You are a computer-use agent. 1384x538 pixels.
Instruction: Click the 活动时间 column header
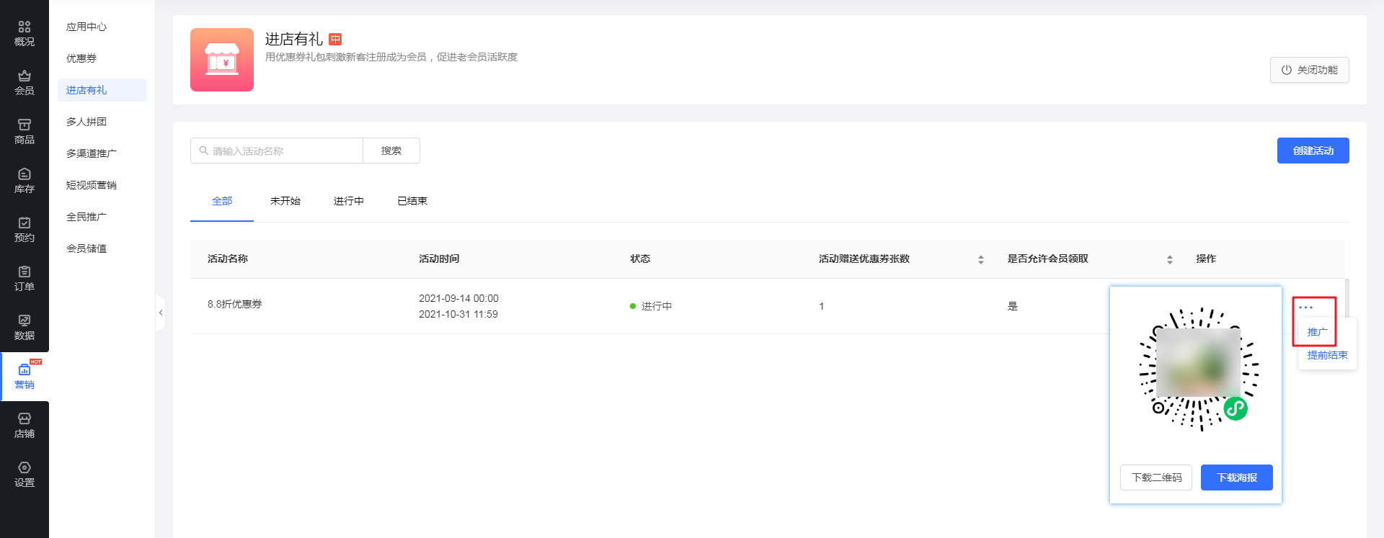pos(439,259)
